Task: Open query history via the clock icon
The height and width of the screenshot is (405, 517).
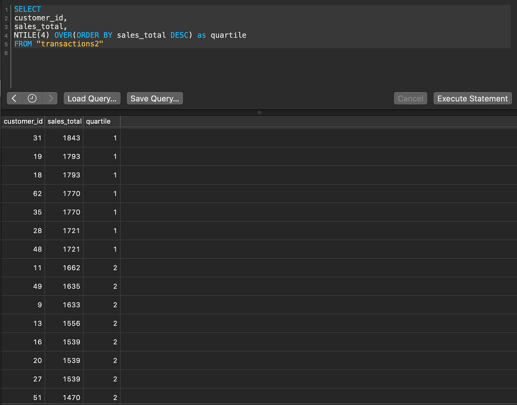Action: pyautogui.click(x=32, y=98)
